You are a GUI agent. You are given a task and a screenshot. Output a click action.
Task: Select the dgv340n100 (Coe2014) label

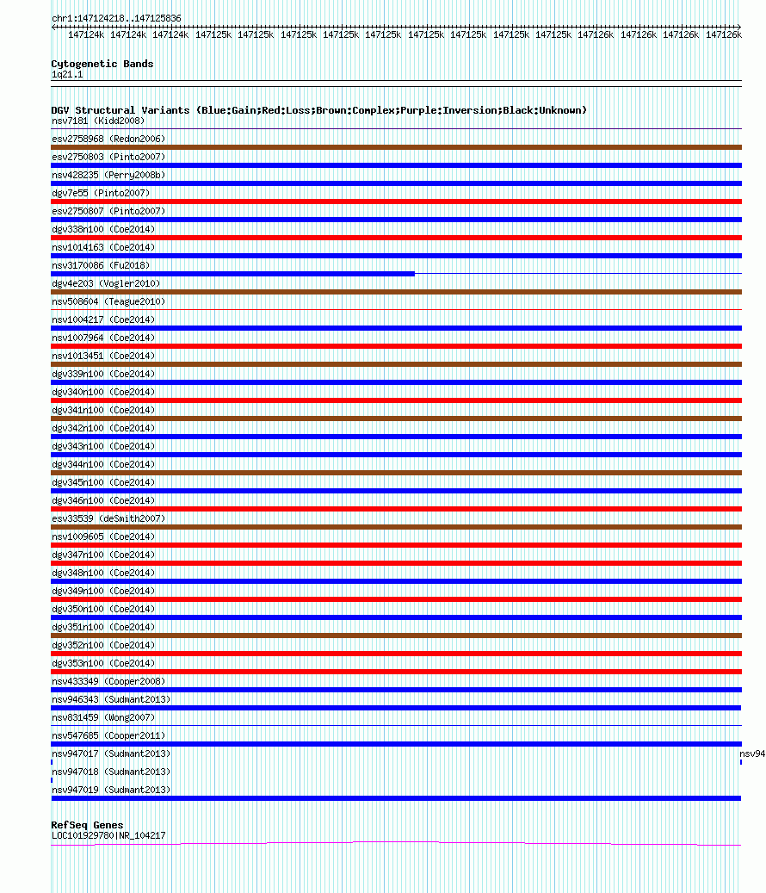103,392
